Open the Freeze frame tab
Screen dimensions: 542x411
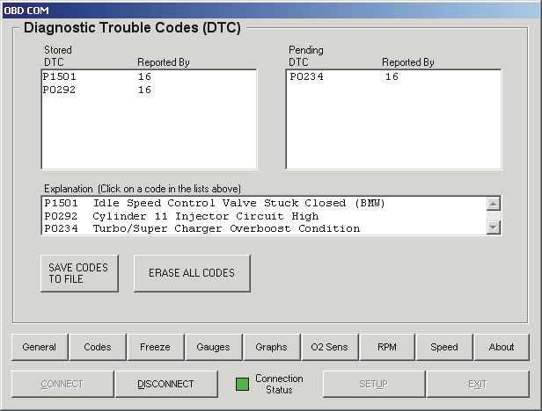(x=155, y=347)
